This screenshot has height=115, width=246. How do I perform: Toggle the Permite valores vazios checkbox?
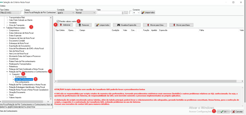click(58, 21)
